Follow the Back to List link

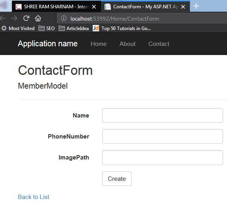tap(34, 197)
